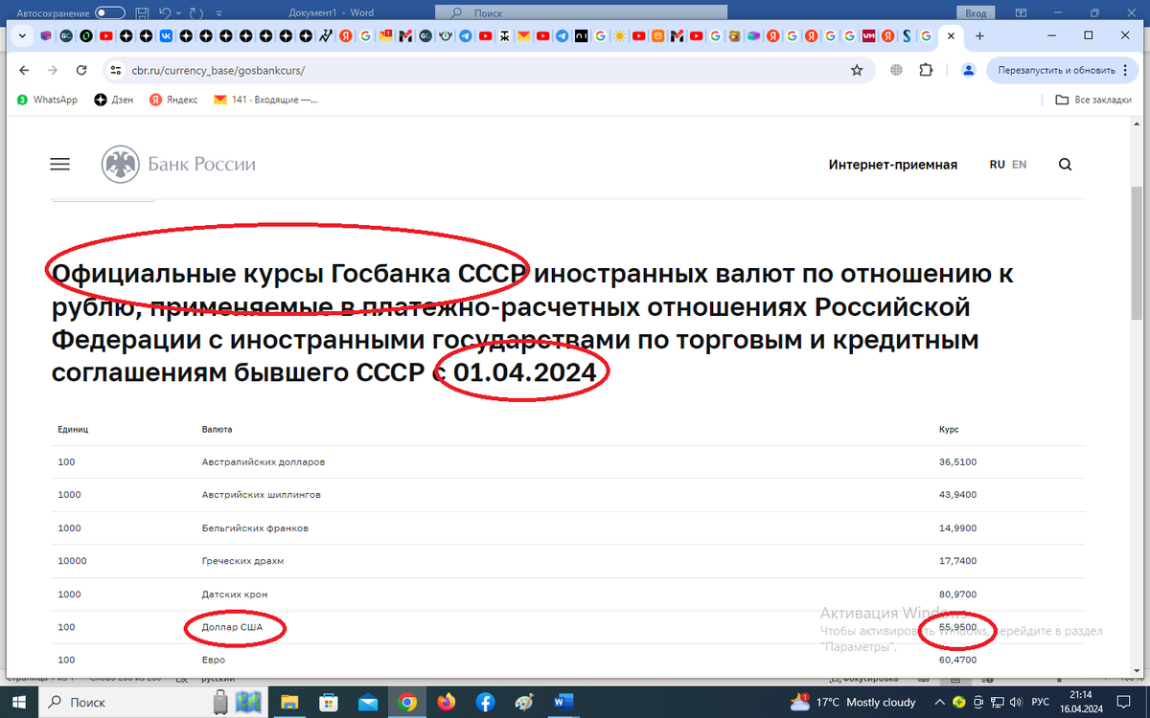Open Facebook app from the taskbar

(x=486, y=702)
